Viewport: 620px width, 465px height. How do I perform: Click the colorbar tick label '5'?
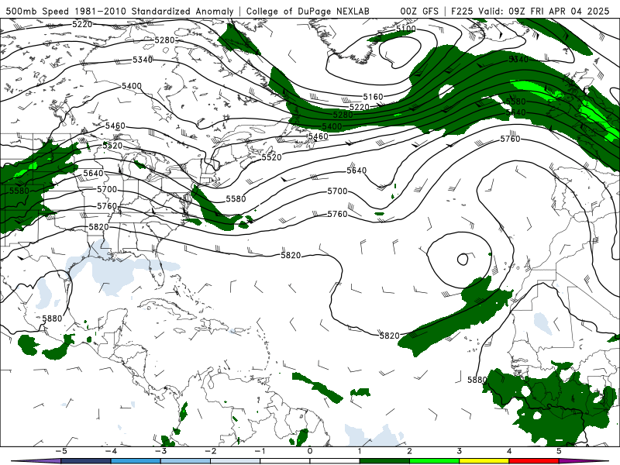(559, 451)
